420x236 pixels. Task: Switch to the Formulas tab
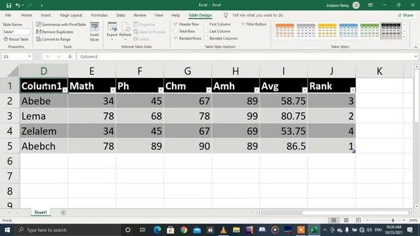(x=99, y=15)
